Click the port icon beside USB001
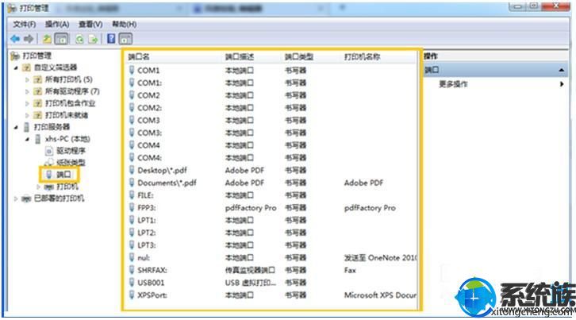 click(x=132, y=283)
